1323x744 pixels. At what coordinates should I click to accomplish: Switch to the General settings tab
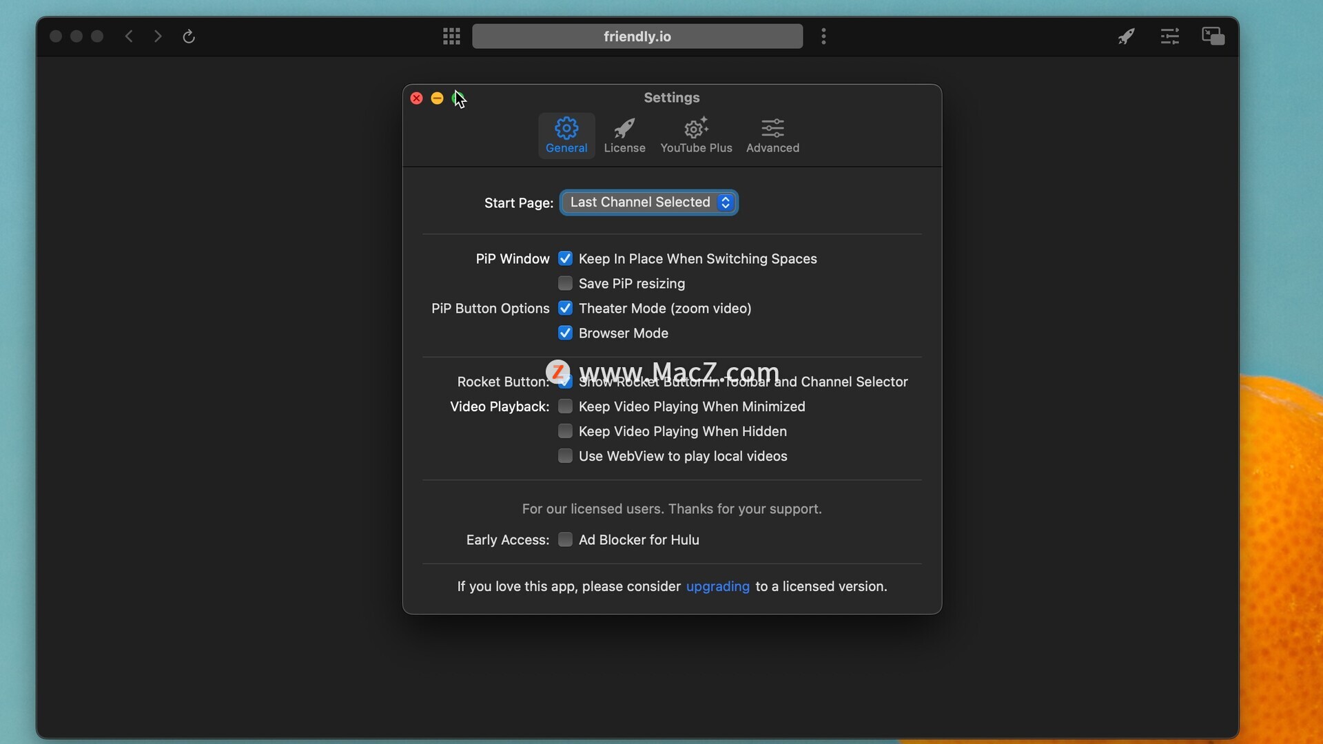pos(566,136)
